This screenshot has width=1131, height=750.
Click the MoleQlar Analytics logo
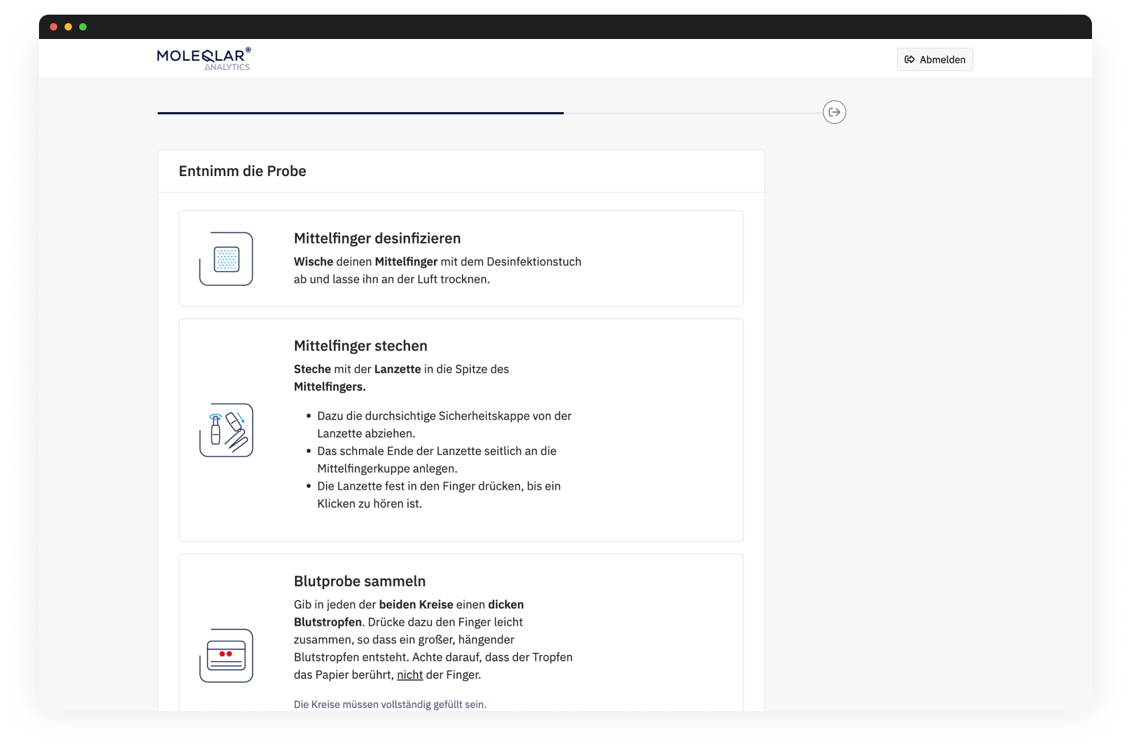click(x=204, y=59)
